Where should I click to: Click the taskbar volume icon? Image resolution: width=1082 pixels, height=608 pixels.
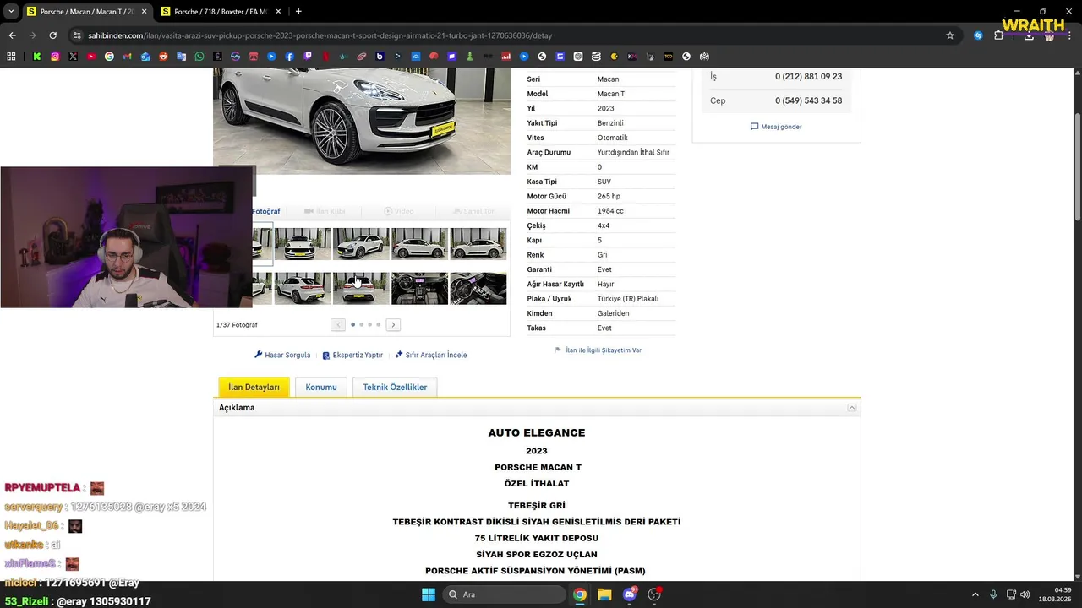point(1025,594)
